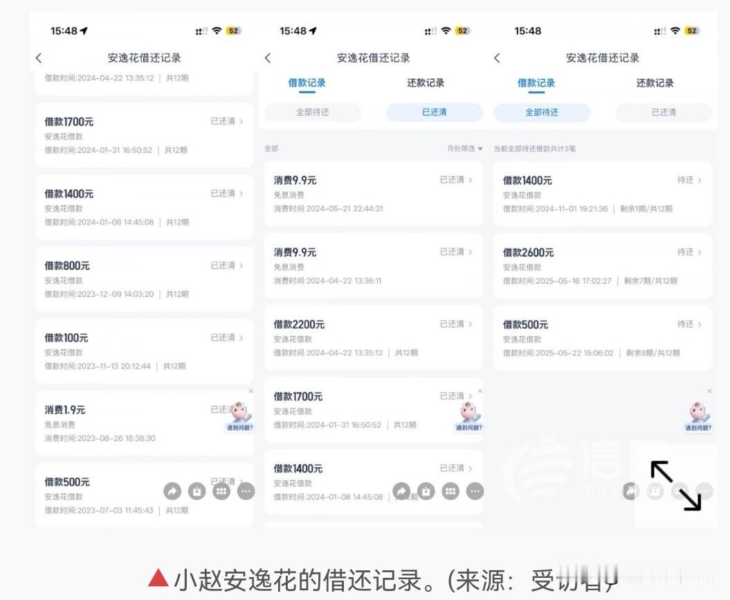Tap the Wi-Fi status icon in the left screenshot
The width and height of the screenshot is (730, 600).
217,30
